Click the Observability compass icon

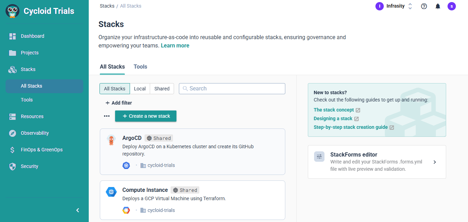pos(12,133)
